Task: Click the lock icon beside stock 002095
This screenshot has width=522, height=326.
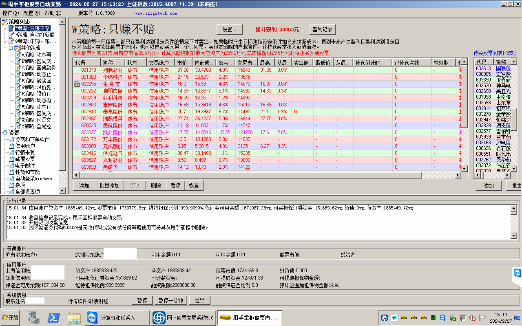Action: point(77,84)
